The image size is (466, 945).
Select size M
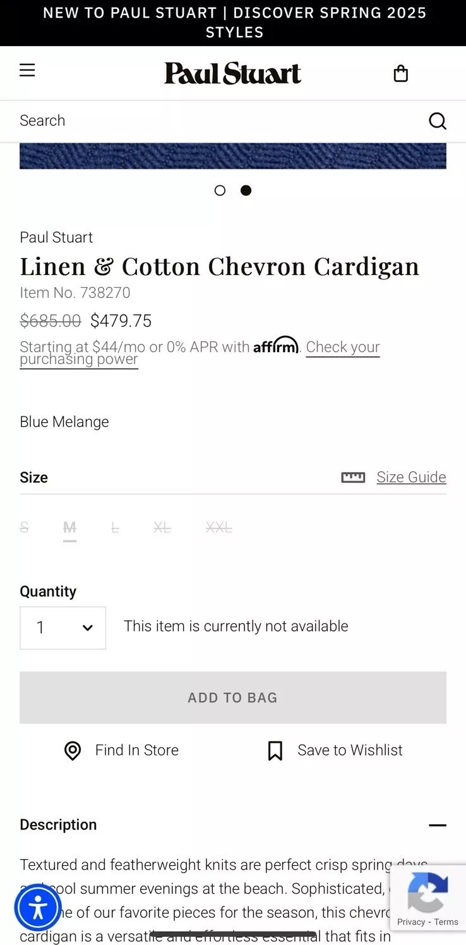click(70, 527)
